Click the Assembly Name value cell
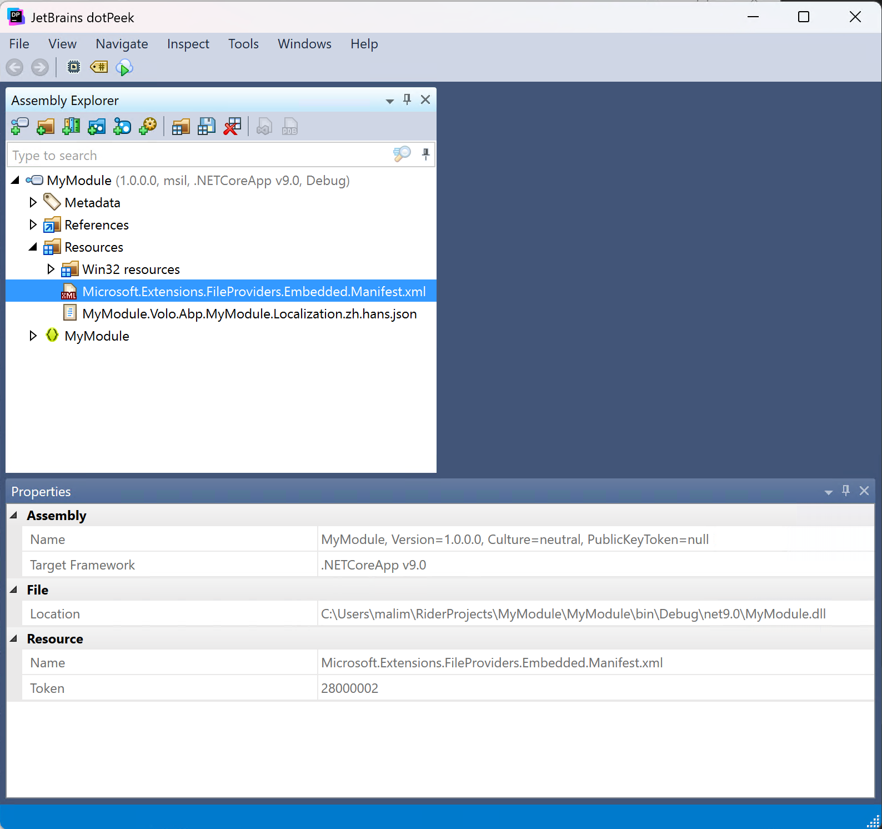 [x=595, y=539]
